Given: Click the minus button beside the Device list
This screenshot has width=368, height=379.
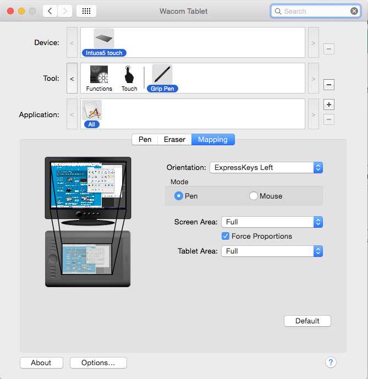Looking at the screenshot, I should click(329, 49).
